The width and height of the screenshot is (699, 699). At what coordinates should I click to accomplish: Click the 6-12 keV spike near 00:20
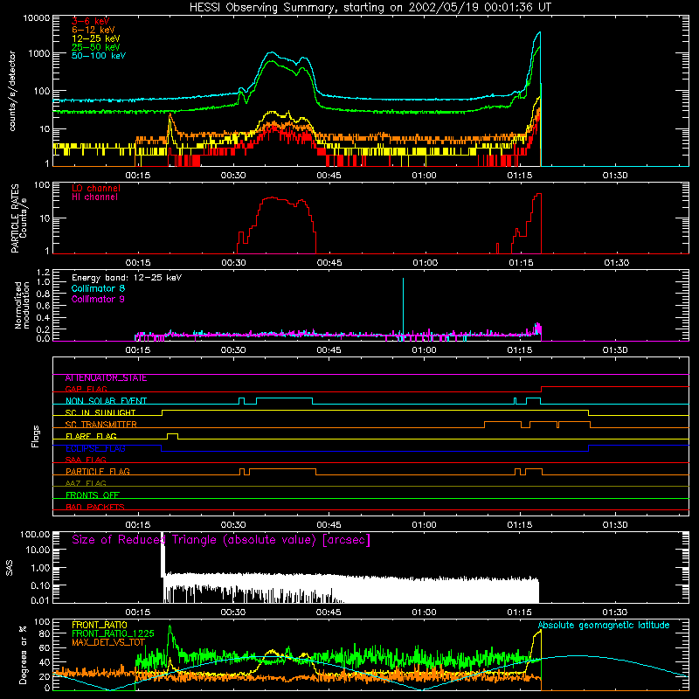pyautogui.click(x=170, y=121)
